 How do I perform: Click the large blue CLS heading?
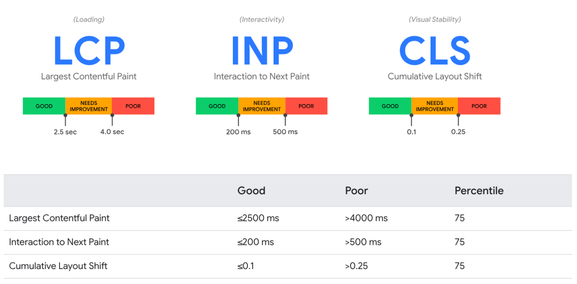click(x=435, y=51)
